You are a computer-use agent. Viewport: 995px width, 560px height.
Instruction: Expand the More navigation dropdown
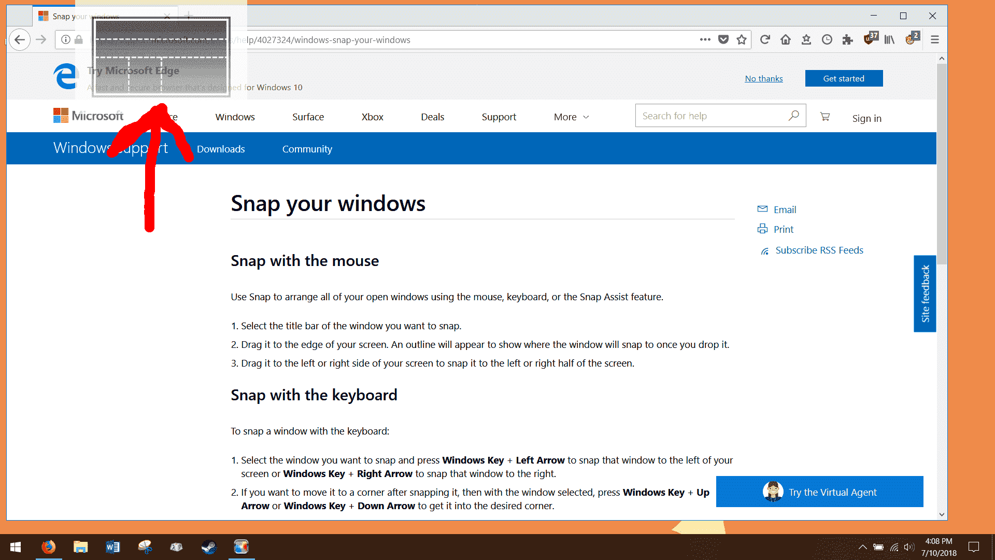tap(572, 117)
